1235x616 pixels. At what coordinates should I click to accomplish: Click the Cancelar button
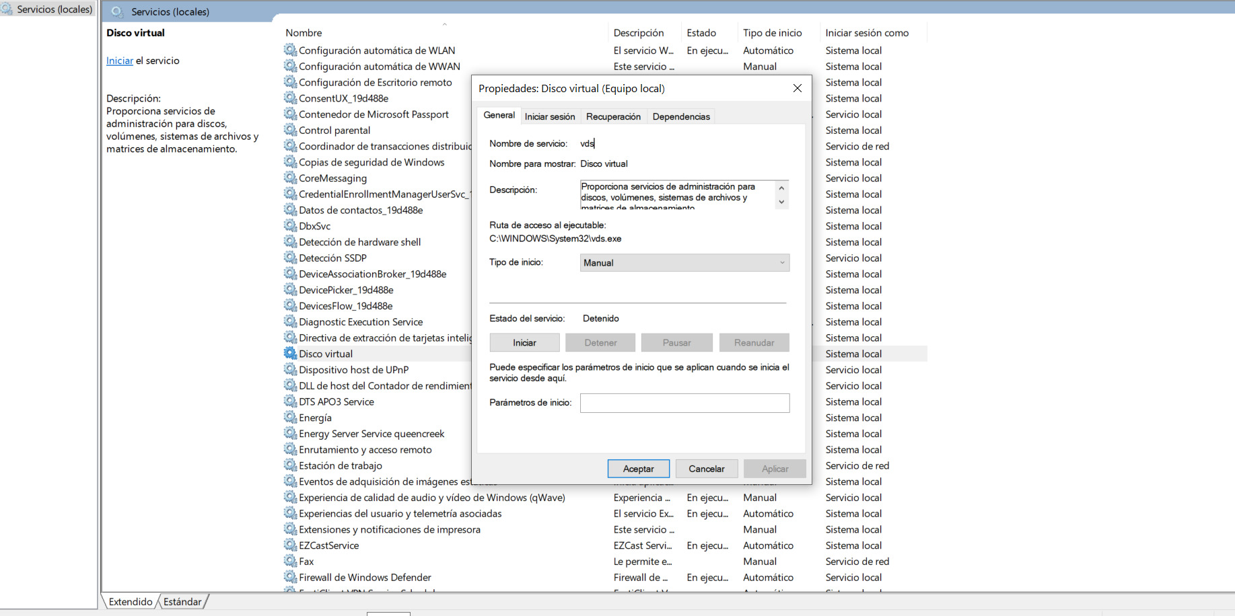pos(706,469)
